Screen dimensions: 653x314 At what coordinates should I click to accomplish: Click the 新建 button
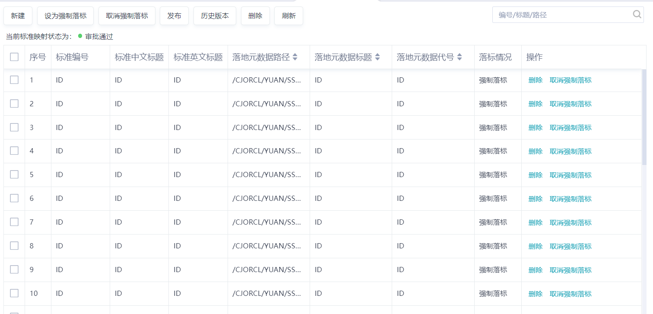tap(18, 16)
